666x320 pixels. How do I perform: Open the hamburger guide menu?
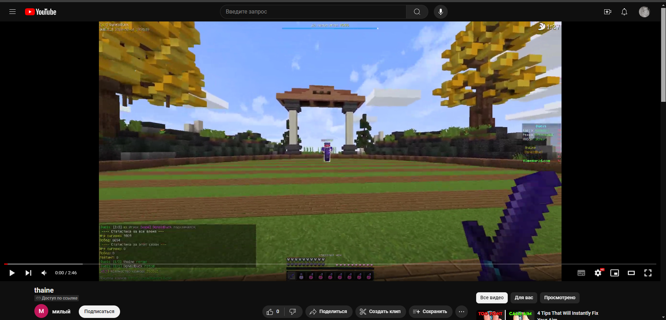[12, 12]
